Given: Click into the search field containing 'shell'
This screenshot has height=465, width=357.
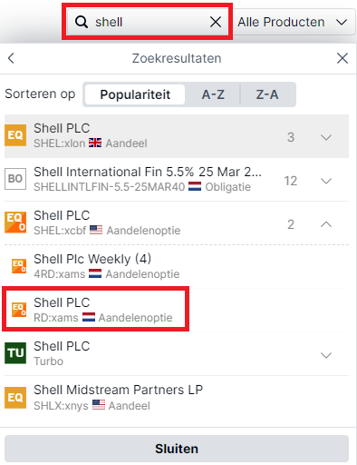Looking at the screenshot, I should pos(148,22).
